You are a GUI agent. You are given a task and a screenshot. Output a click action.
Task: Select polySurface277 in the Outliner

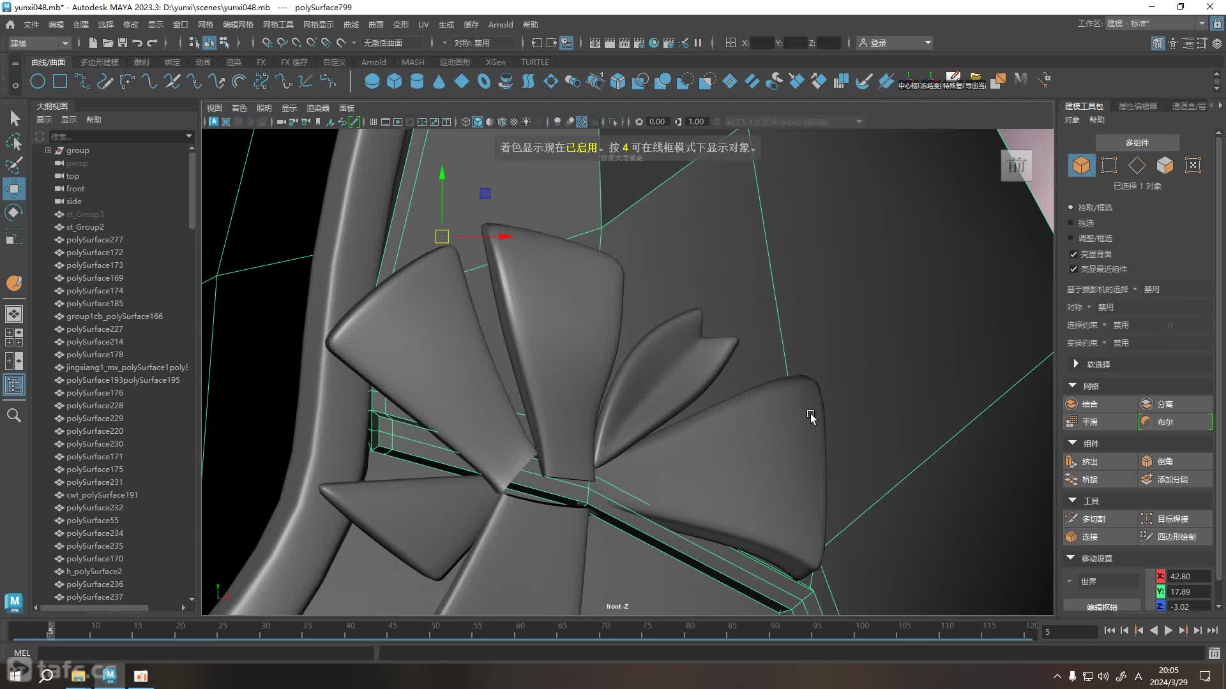(x=95, y=240)
